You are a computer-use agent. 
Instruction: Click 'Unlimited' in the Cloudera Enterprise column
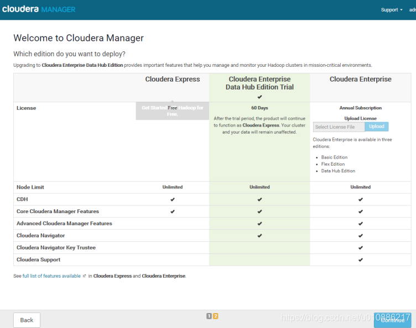point(360,187)
